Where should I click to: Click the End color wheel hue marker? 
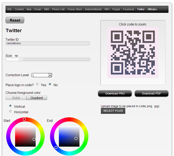coord(56,147)
